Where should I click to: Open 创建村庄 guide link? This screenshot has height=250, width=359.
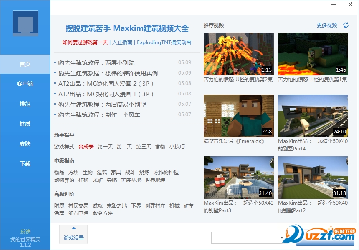tap(155, 206)
